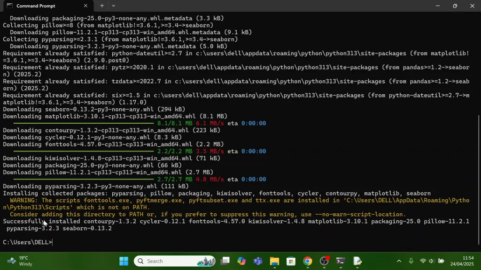Open the weather widget showing 19°C Windy
Viewport: 481px width, 270px height.
(x=21, y=261)
